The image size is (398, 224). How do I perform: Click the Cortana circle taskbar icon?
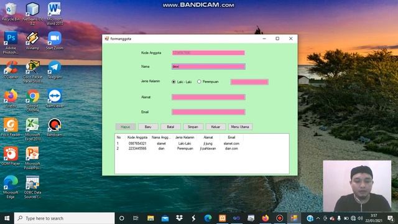122,218
